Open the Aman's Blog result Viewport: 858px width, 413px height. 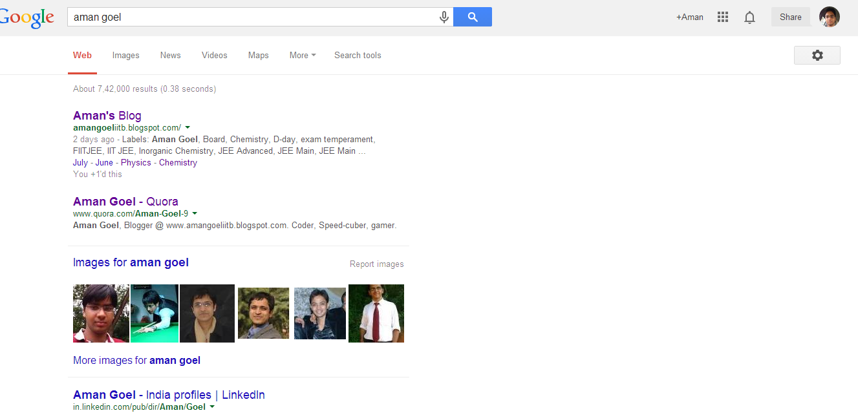pos(107,116)
